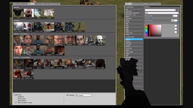Click the green color value stepper

(177, 29)
